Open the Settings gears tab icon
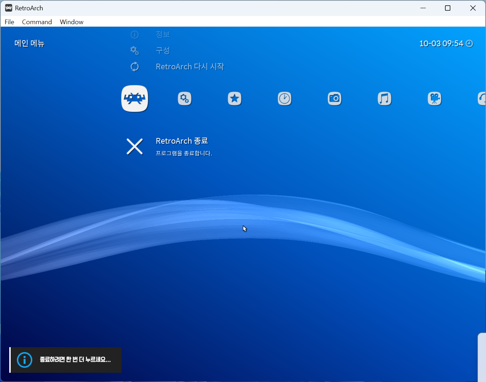Image resolution: width=486 pixels, height=382 pixels. pyautogui.click(x=185, y=99)
